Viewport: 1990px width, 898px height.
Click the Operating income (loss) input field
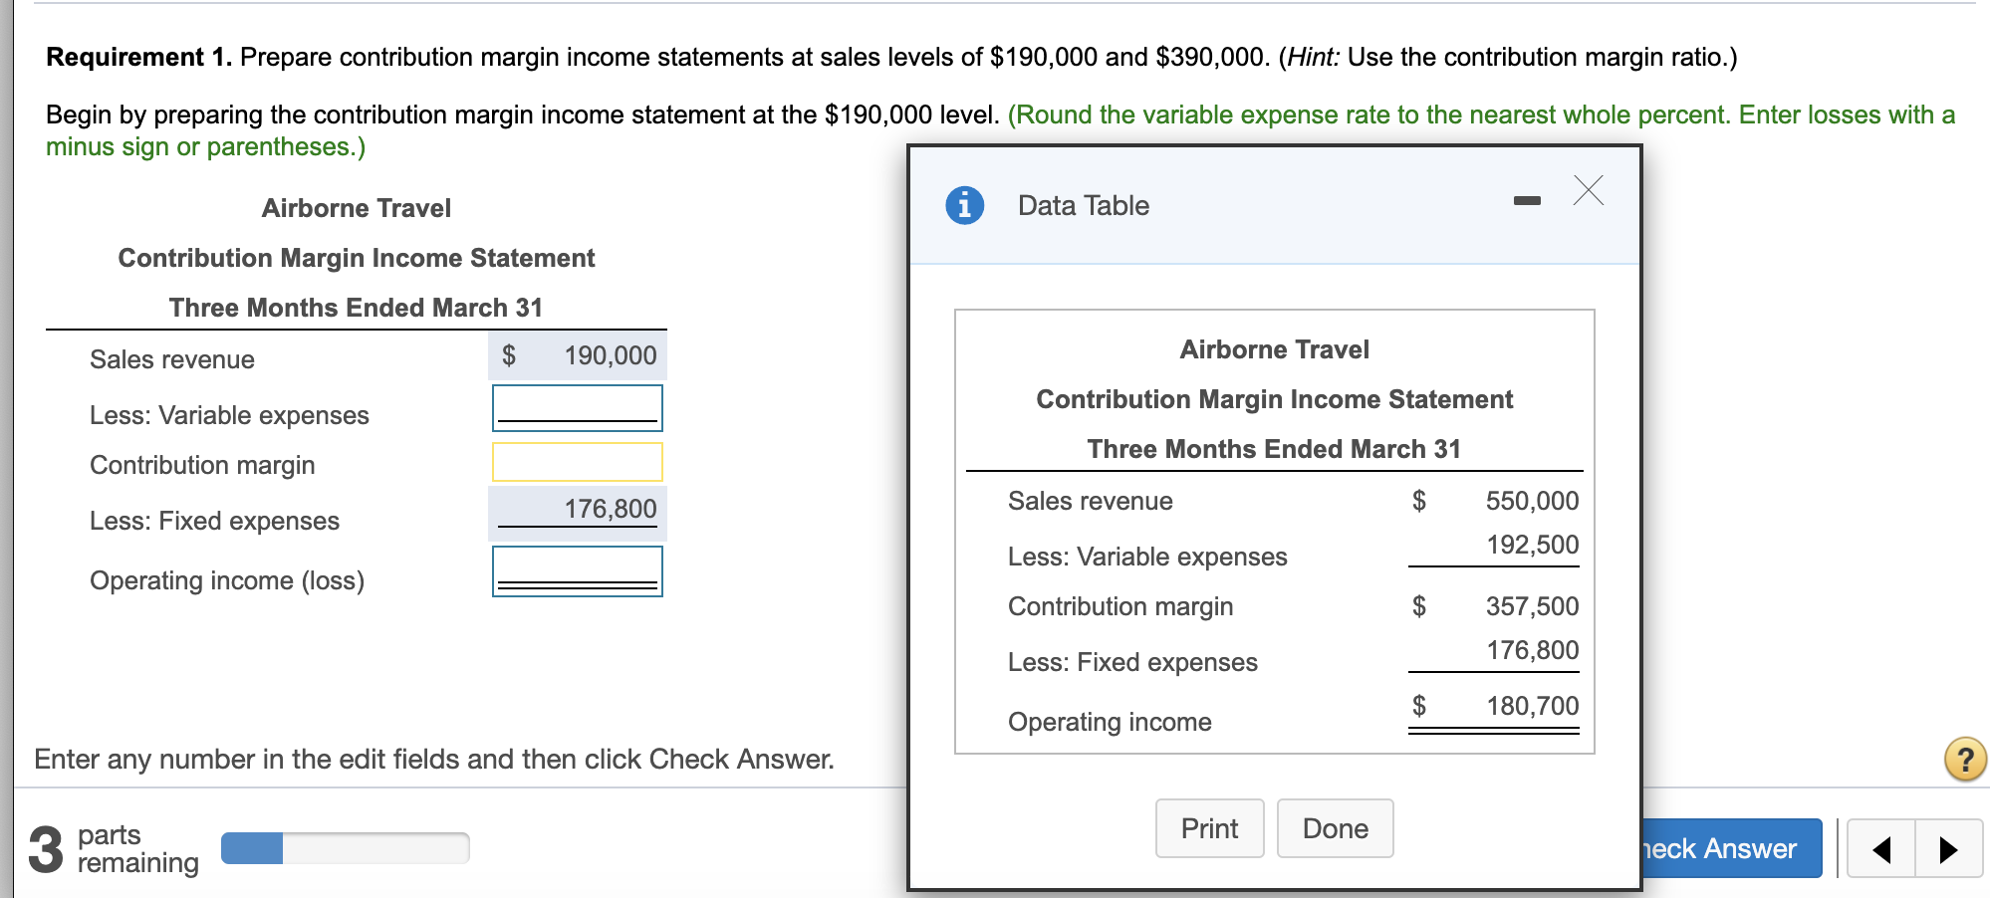click(x=576, y=570)
